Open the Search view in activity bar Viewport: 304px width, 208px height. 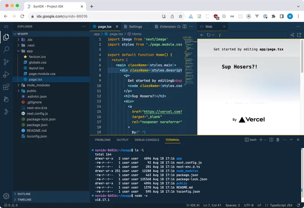[6, 50]
